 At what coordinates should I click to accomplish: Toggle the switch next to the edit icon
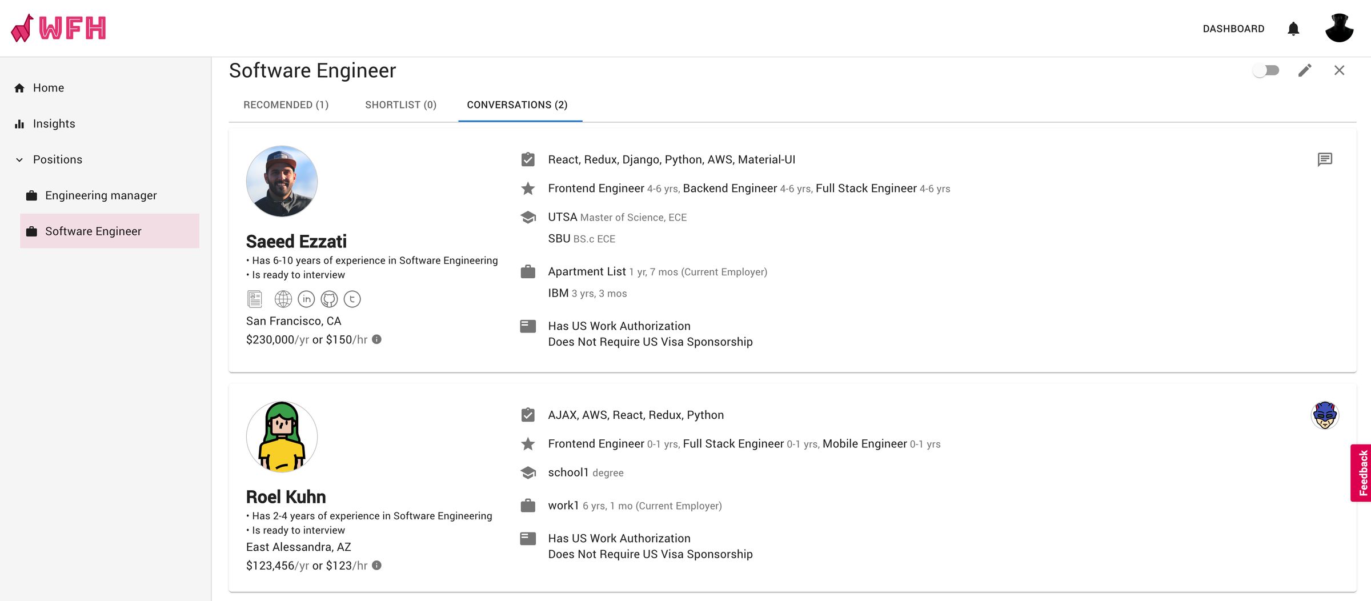click(1265, 70)
